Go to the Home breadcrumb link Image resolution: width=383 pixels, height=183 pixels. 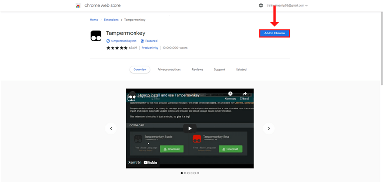point(94,20)
